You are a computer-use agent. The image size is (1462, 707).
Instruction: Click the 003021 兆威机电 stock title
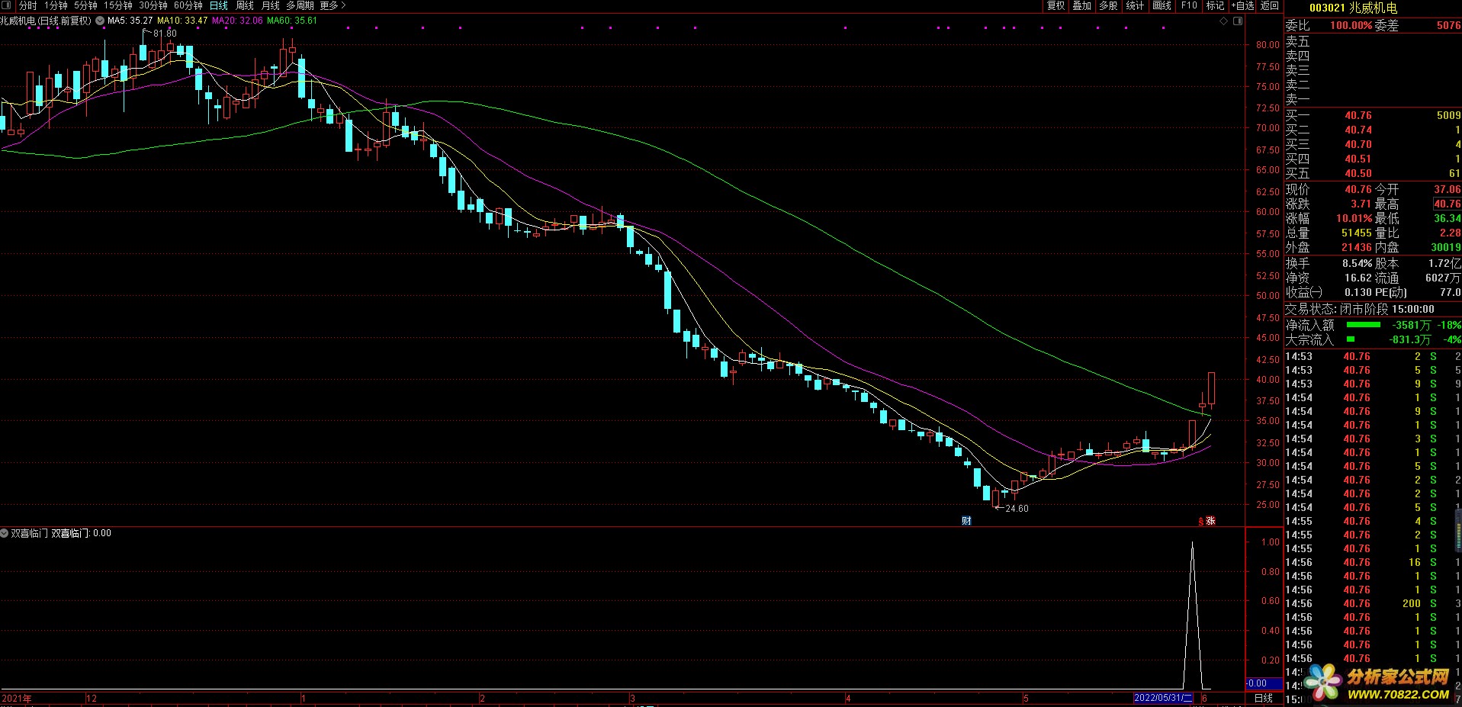(1354, 8)
